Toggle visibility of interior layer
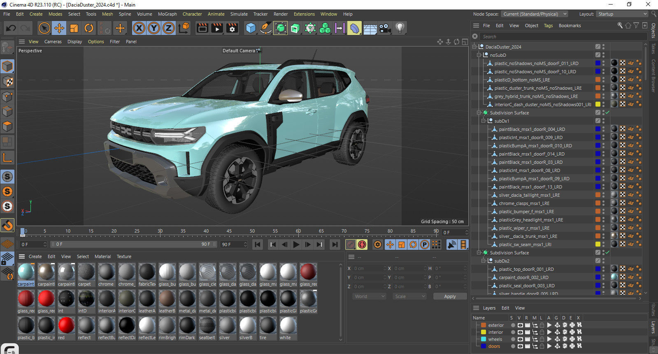 pyautogui.click(x=520, y=332)
